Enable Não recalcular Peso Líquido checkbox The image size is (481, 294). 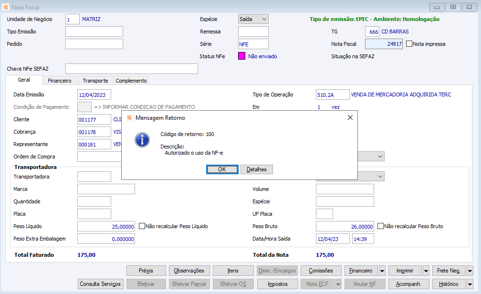click(x=142, y=226)
